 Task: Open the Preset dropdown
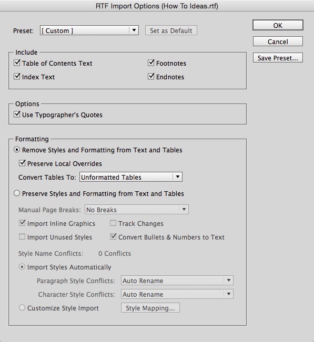[89, 30]
